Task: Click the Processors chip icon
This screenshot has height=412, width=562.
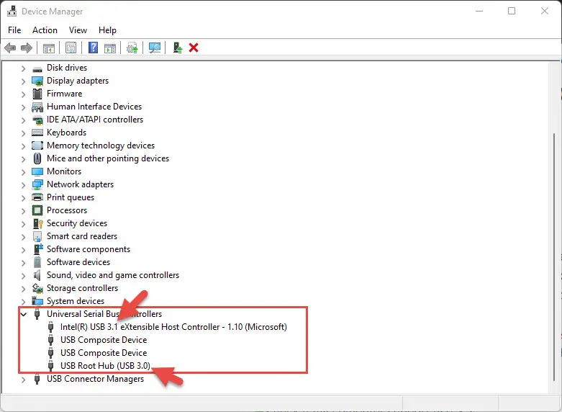Action: [37, 210]
